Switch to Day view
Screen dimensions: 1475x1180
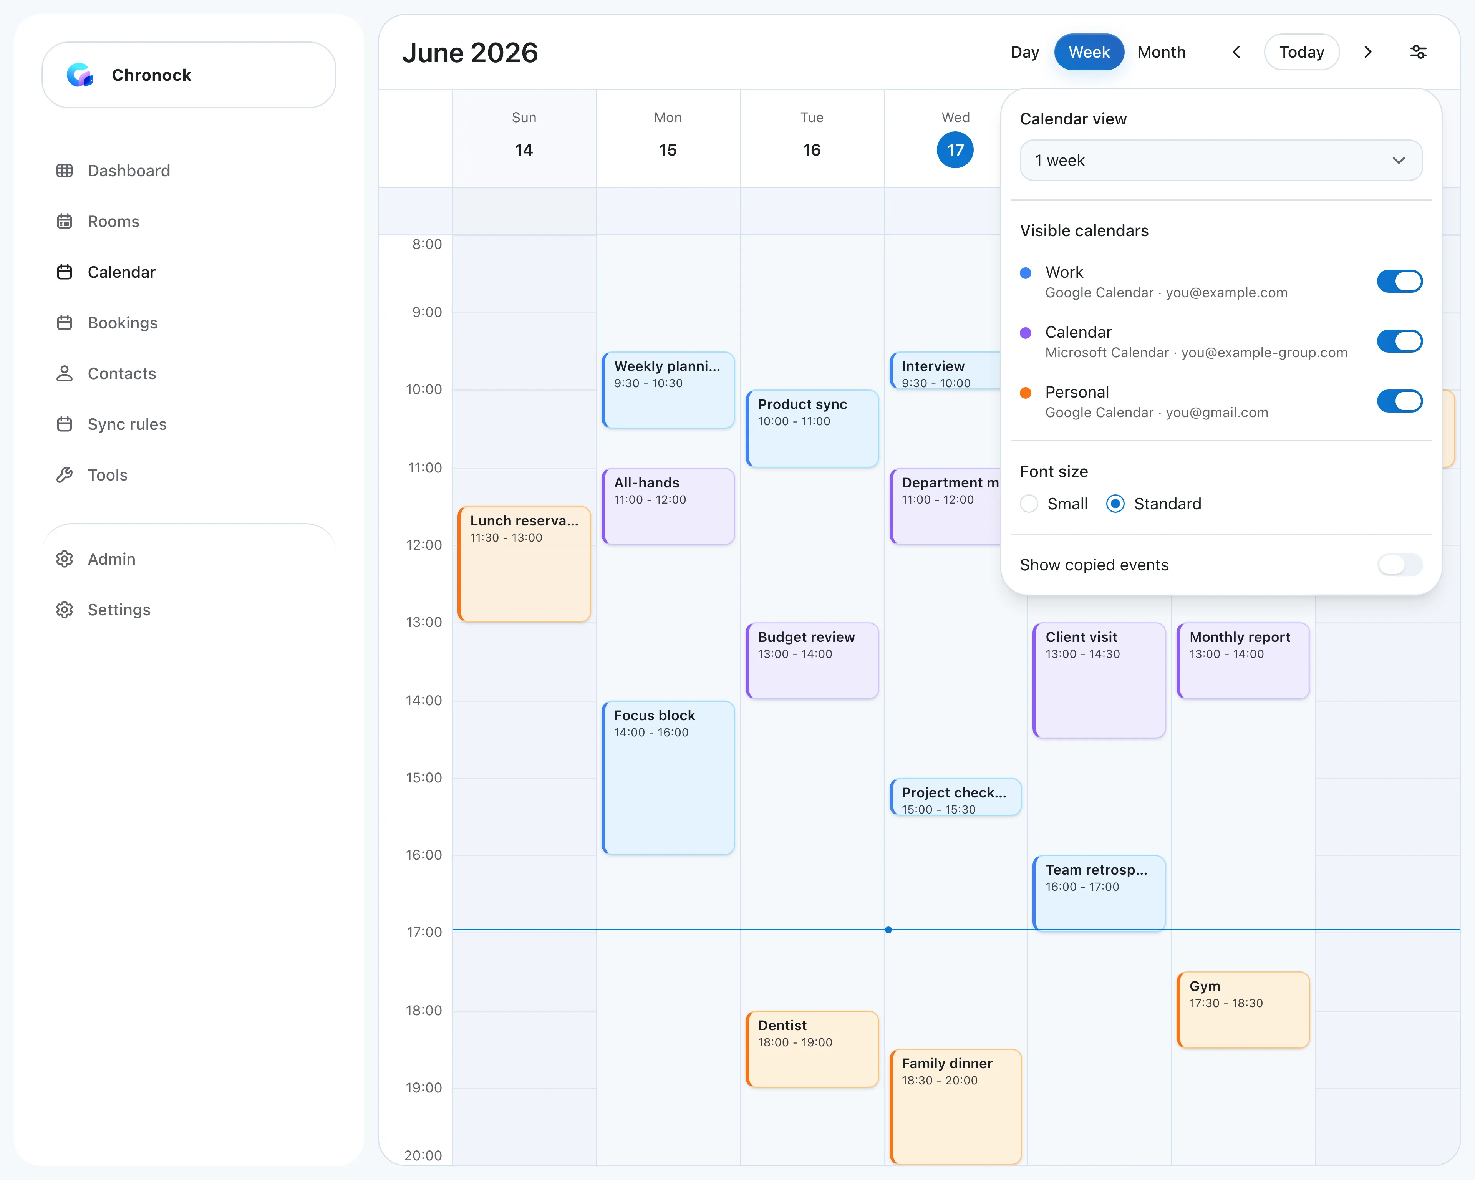1024,52
